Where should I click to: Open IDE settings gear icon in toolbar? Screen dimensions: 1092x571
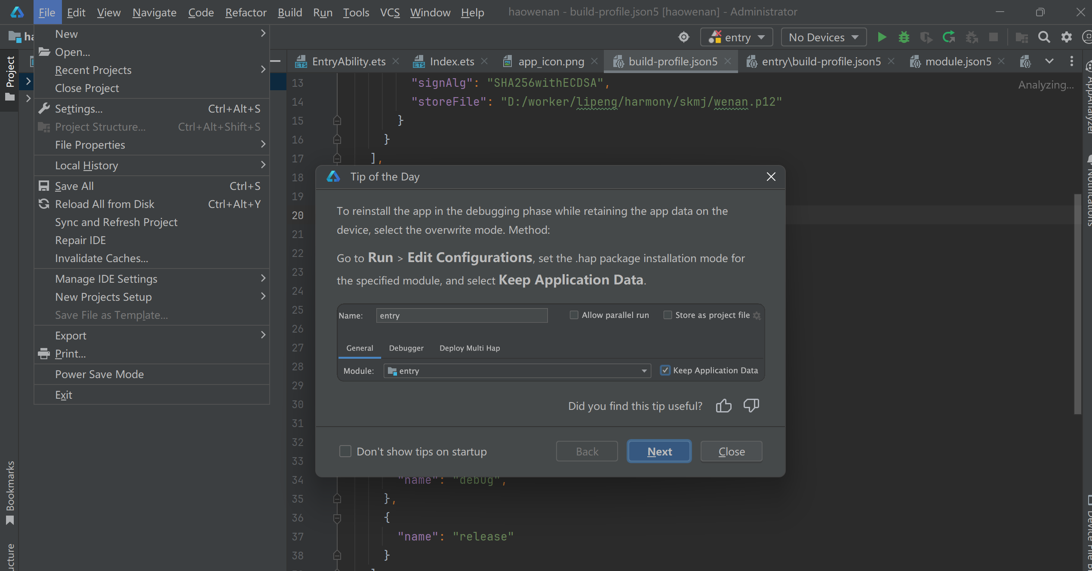coord(1066,37)
